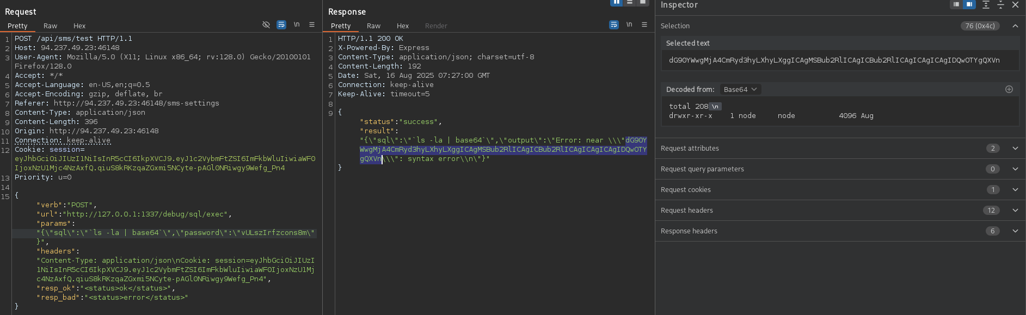Close the Inspector panel

pos(1015,5)
